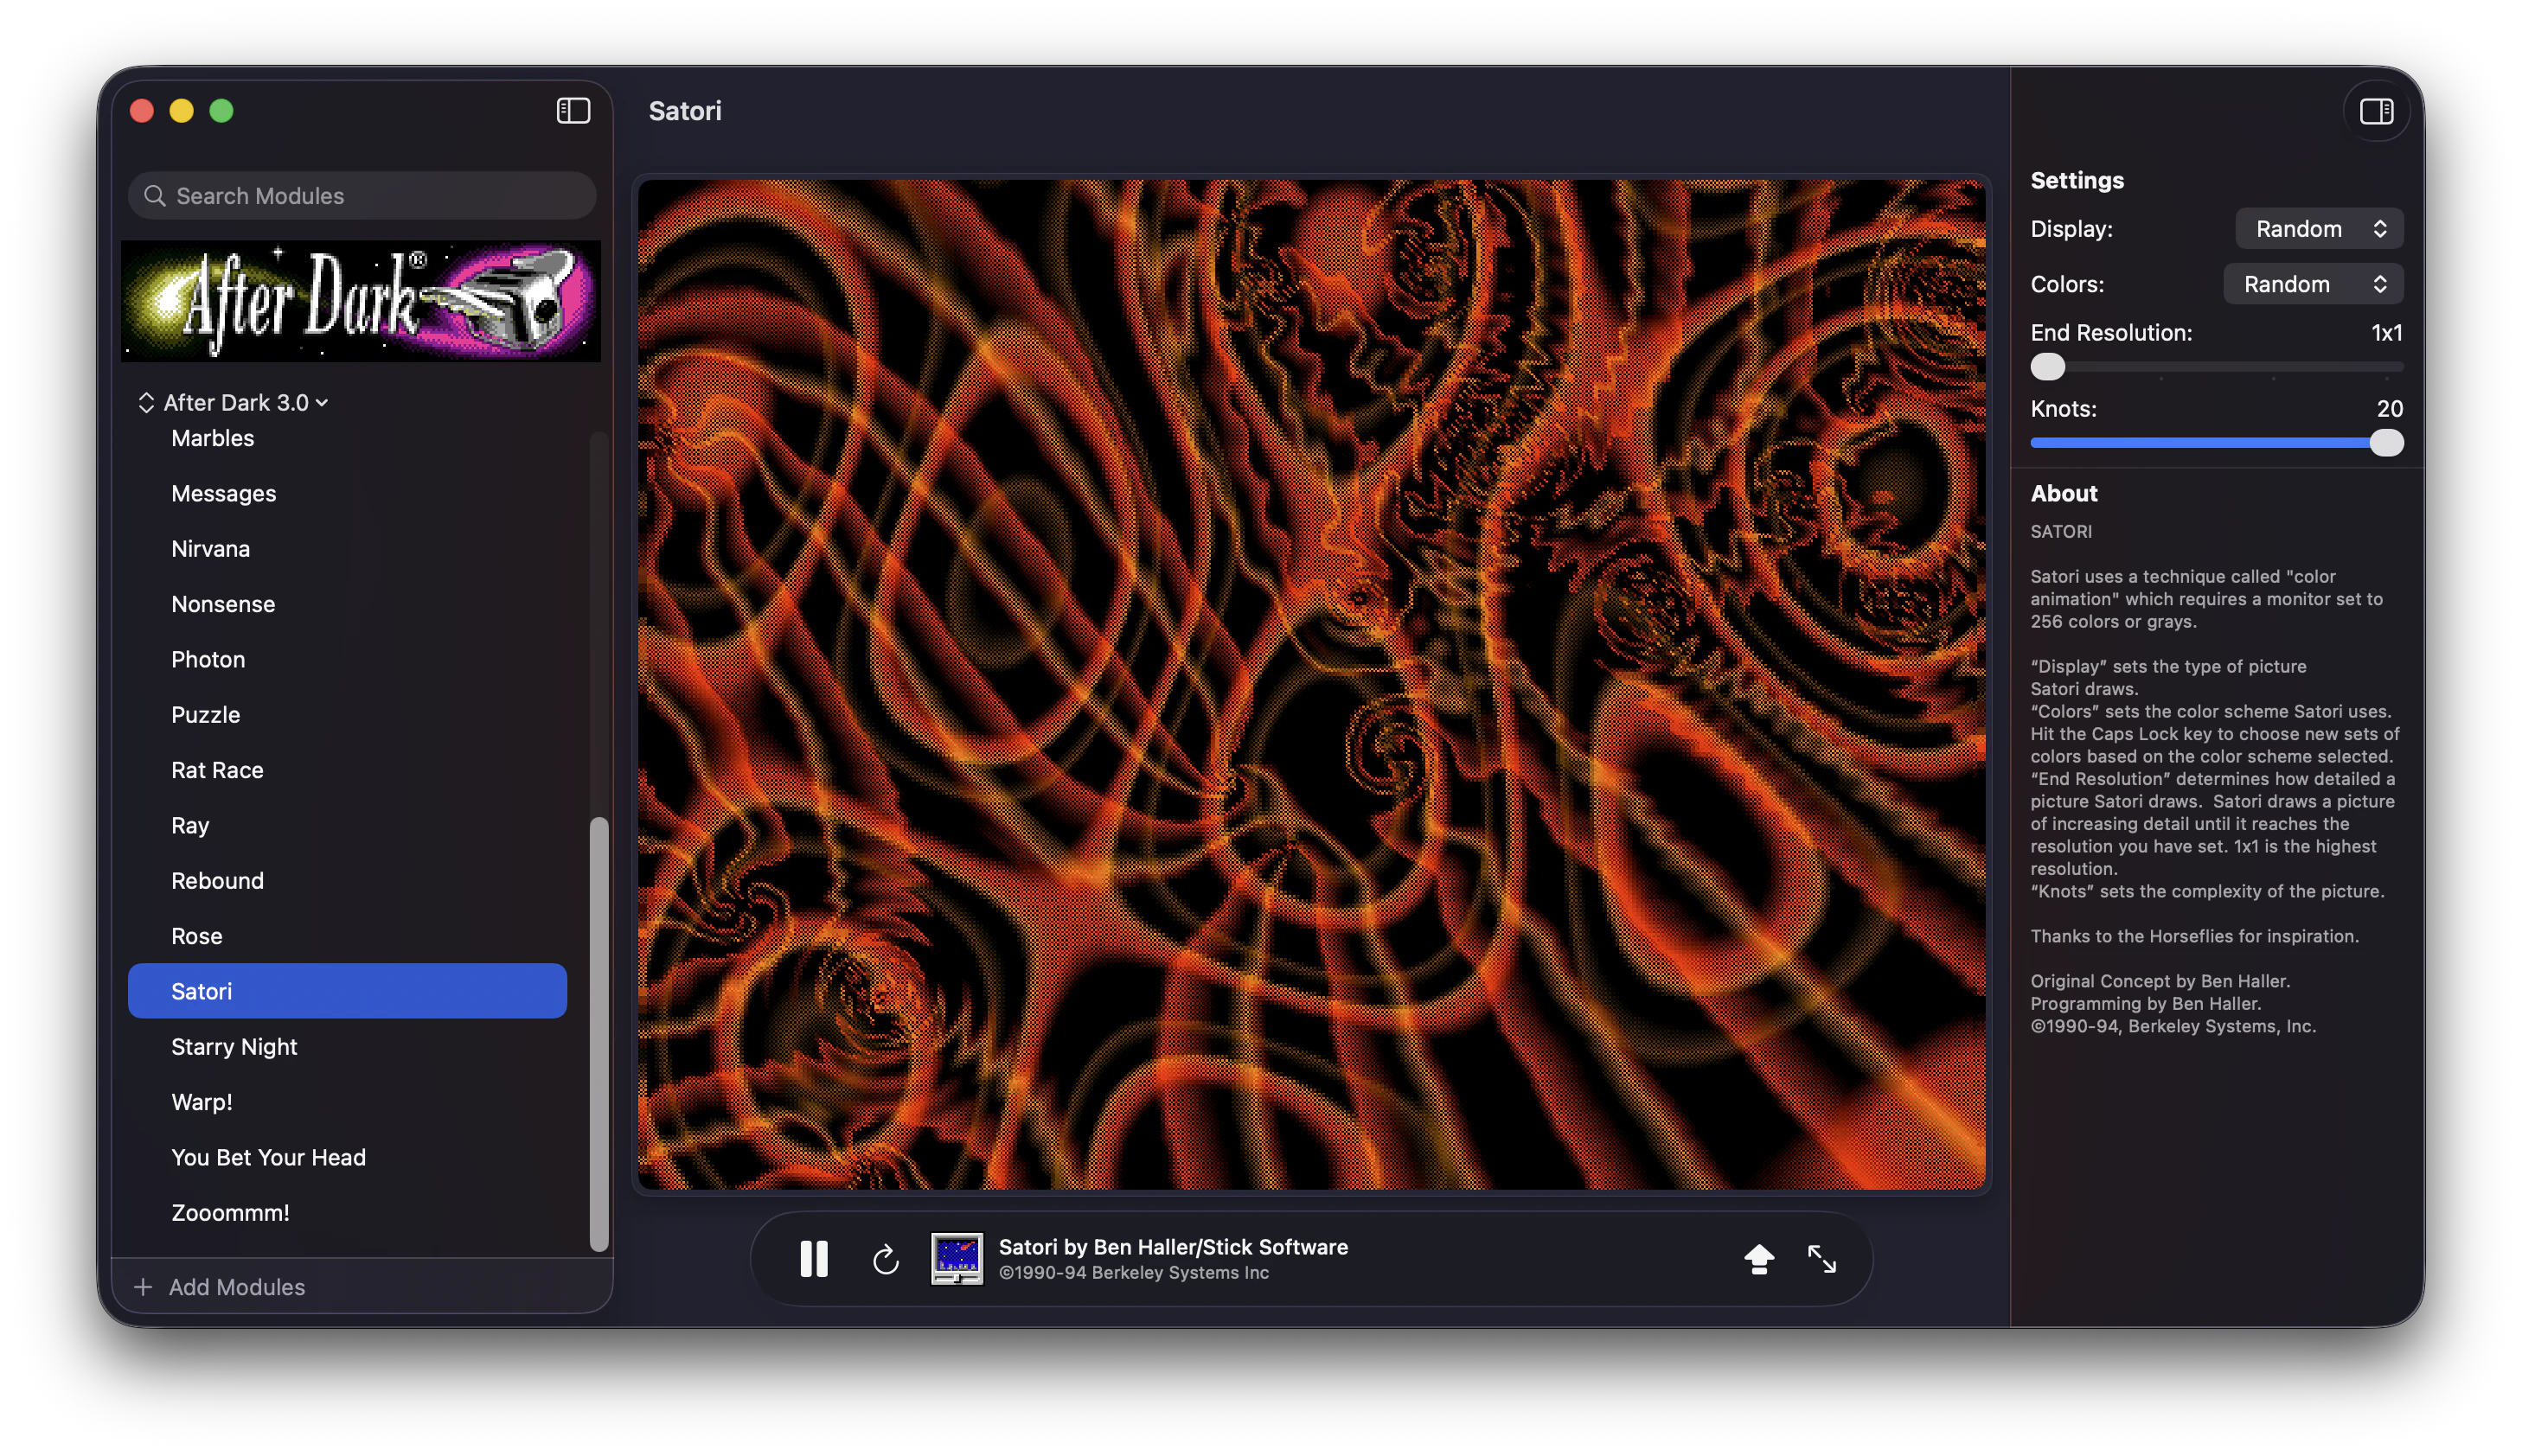
Task: Select the Zooommm! module
Action: 347,1212
